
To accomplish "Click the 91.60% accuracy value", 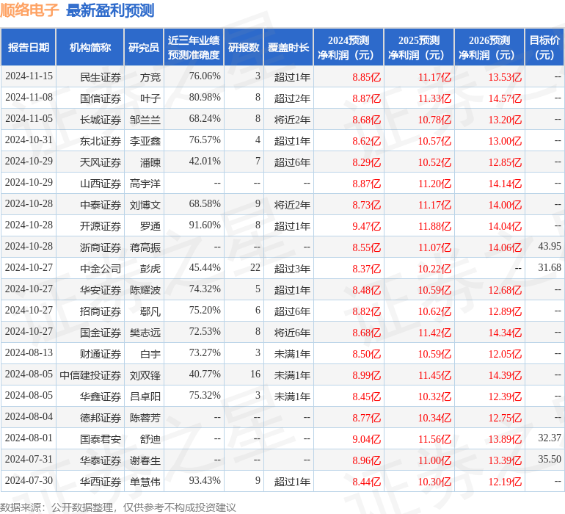I will (205, 225).
